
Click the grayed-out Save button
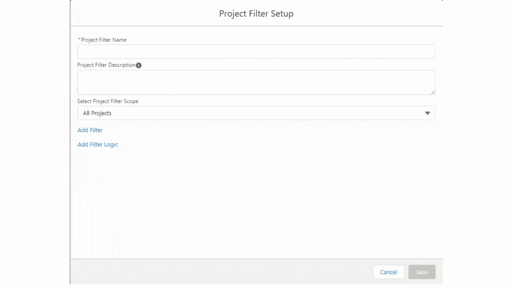point(422,272)
